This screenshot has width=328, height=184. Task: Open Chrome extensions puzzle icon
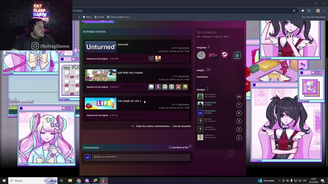point(309,11)
